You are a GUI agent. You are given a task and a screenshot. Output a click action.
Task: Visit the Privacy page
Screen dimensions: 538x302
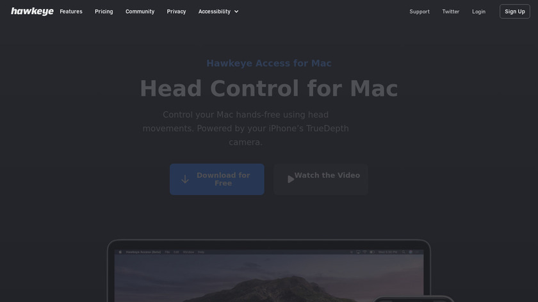176,12
